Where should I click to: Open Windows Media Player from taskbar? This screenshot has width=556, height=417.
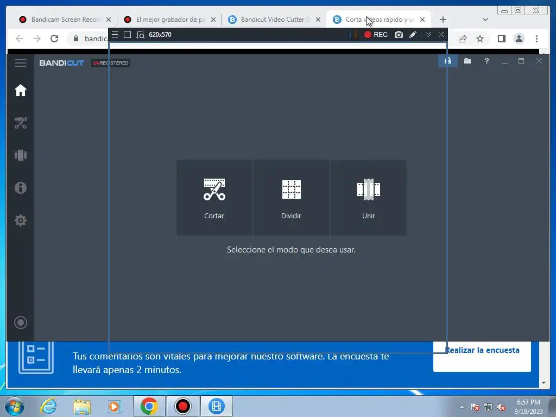coord(115,406)
